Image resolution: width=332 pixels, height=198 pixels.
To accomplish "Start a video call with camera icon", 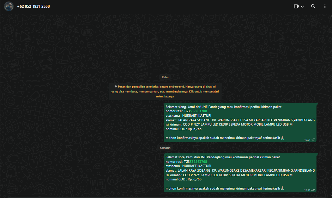I will (296, 6).
